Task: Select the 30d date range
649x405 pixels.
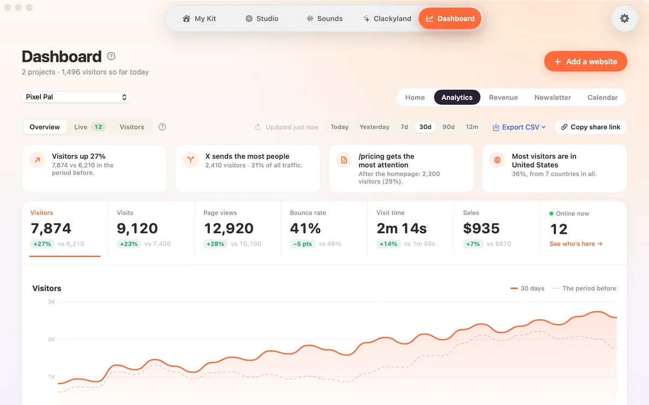Action: tap(426, 127)
